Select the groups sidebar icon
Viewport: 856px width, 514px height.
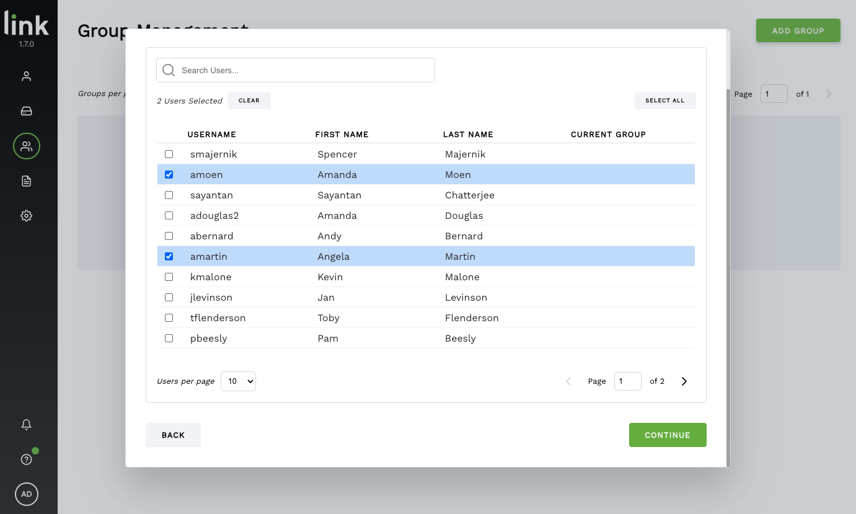pos(26,146)
